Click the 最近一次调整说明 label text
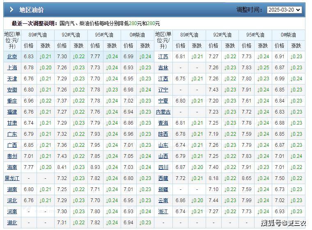Viewport: 312px width, 230px height. [x=34, y=23]
